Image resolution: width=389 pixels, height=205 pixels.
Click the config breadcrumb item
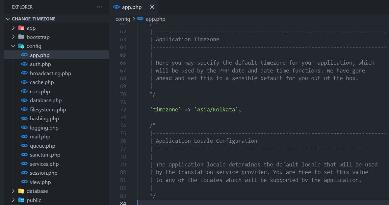click(x=123, y=19)
